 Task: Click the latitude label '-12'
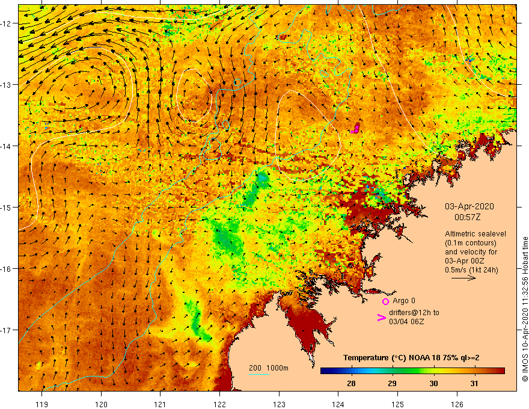(6, 23)
